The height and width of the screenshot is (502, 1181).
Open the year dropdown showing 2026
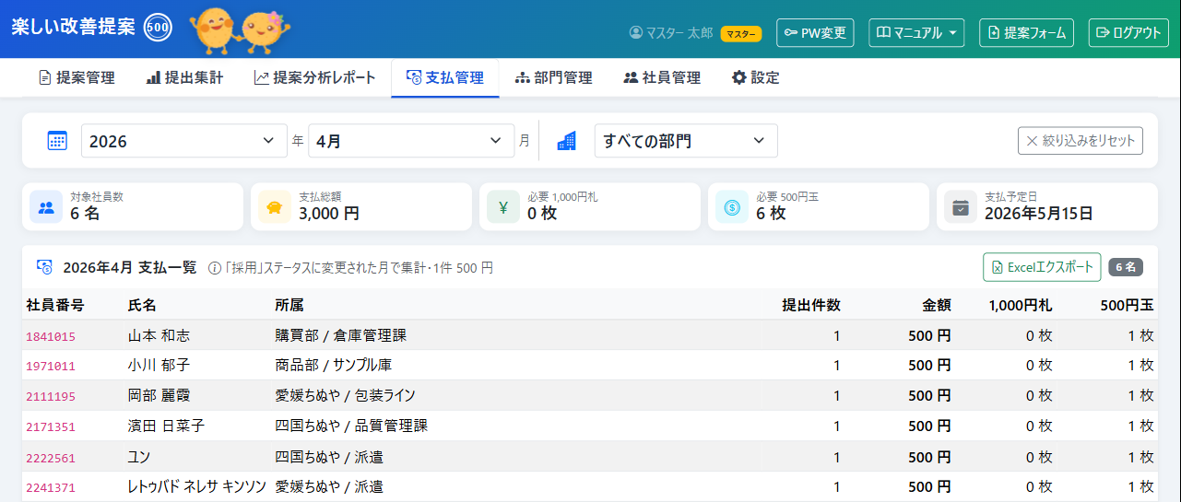click(x=184, y=141)
